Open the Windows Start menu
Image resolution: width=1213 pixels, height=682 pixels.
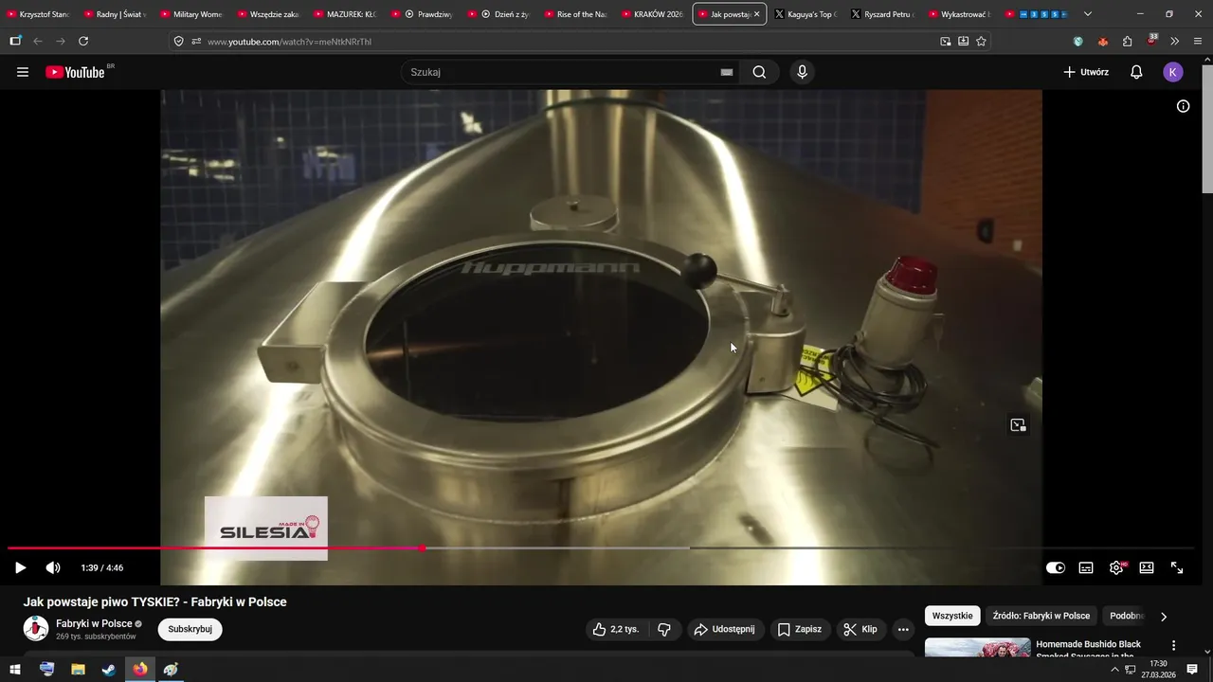point(15,670)
